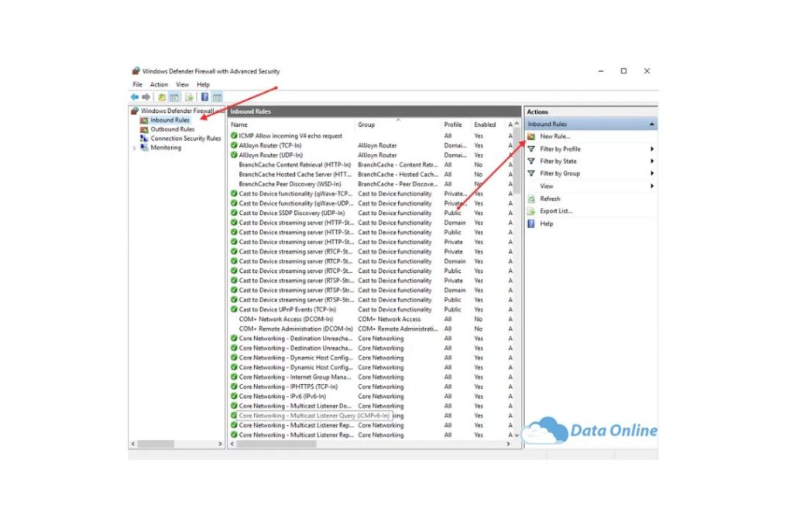Screen dimensions: 793x528
Task: Open the Filter by Group submenu arrow
Action: coord(652,173)
